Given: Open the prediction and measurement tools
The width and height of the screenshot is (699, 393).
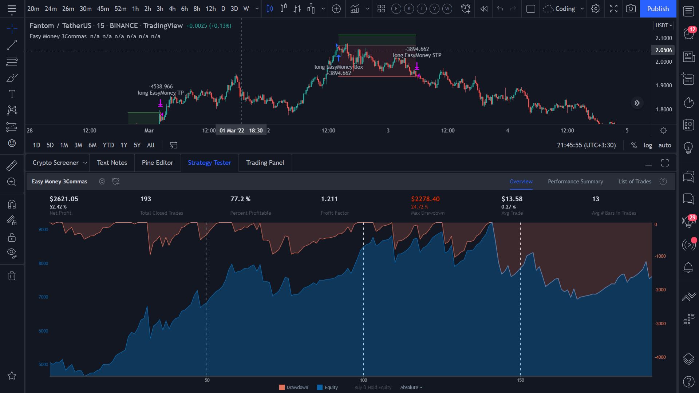Looking at the screenshot, I should pyautogui.click(x=12, y=127).
